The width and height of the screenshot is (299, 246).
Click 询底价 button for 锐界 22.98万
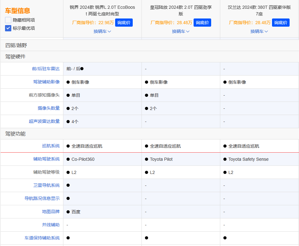(124, 23)
